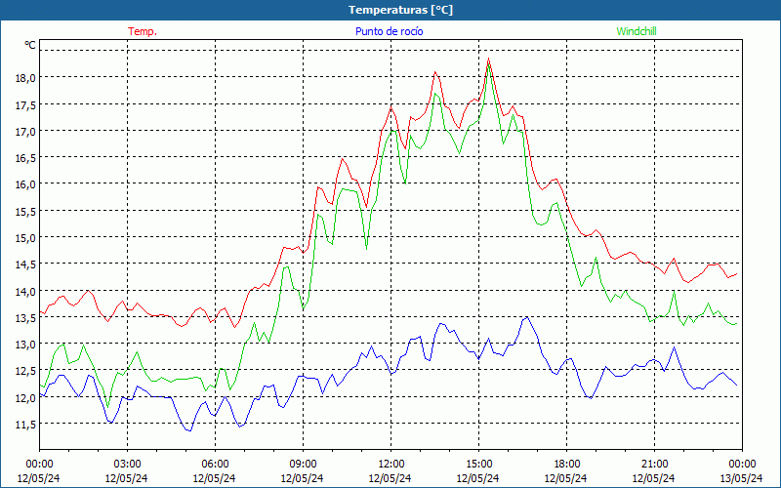Select the blue Punto de rocío legend label
The height and width of the screenshot is (488, 781).
pyautogui.click(x=389, y=31)
